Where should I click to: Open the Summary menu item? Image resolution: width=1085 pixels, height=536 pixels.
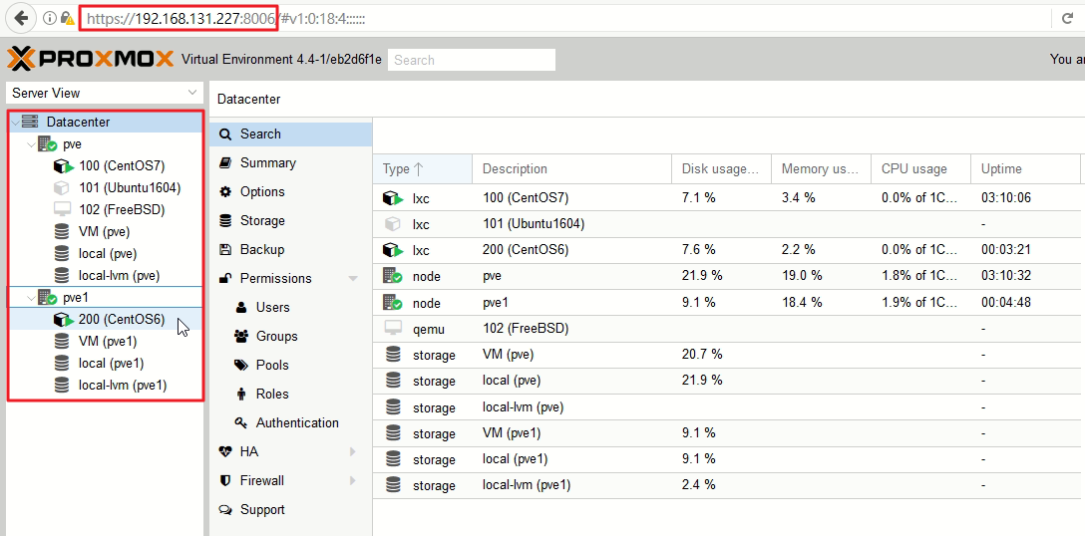click(291, 162)
